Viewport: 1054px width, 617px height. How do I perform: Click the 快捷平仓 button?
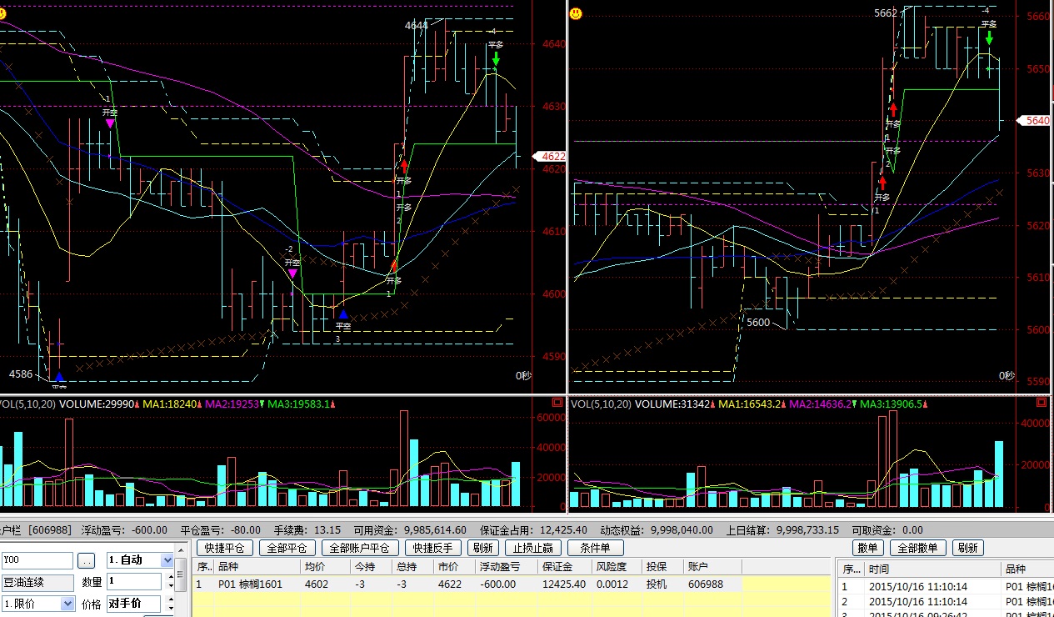pos(225,548)
